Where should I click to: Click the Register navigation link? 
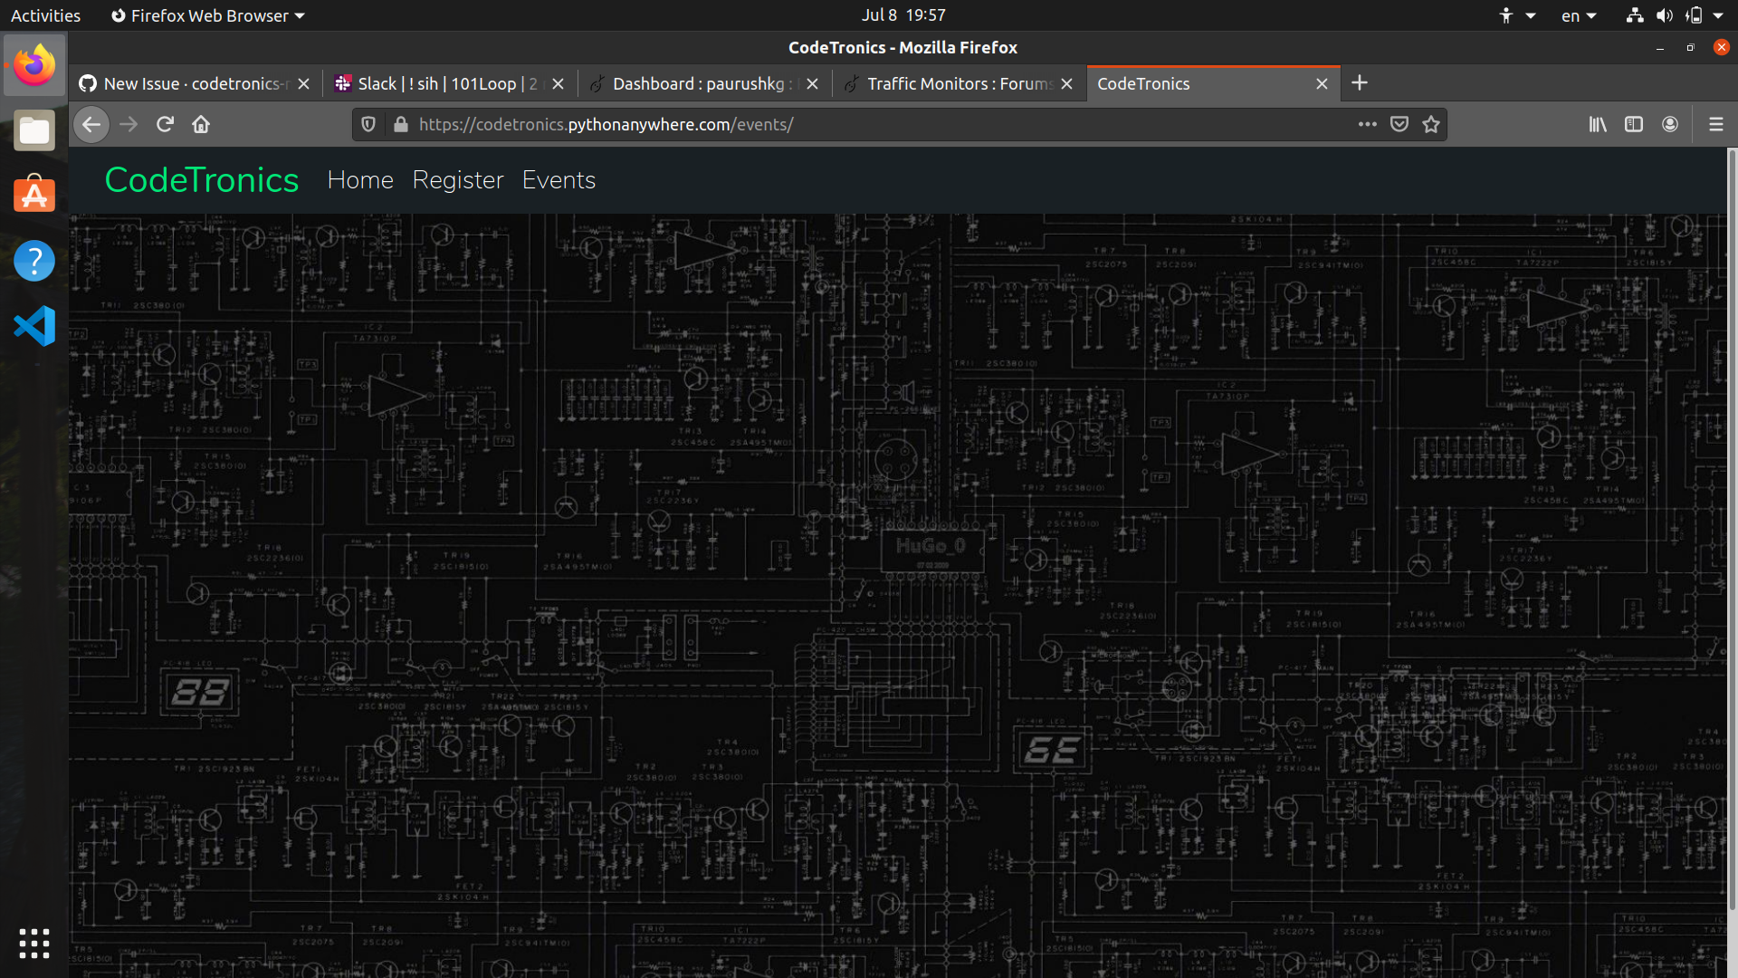tap(458, 180)
